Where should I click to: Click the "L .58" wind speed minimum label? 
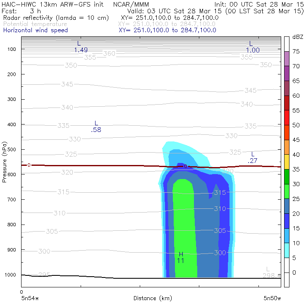click(96, 127)
